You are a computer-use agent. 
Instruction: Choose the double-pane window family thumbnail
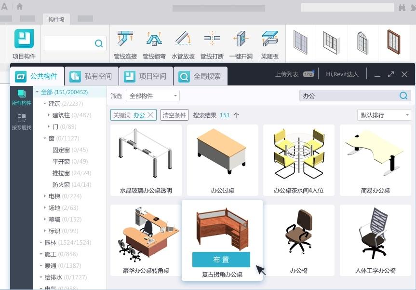coord(331,42)
